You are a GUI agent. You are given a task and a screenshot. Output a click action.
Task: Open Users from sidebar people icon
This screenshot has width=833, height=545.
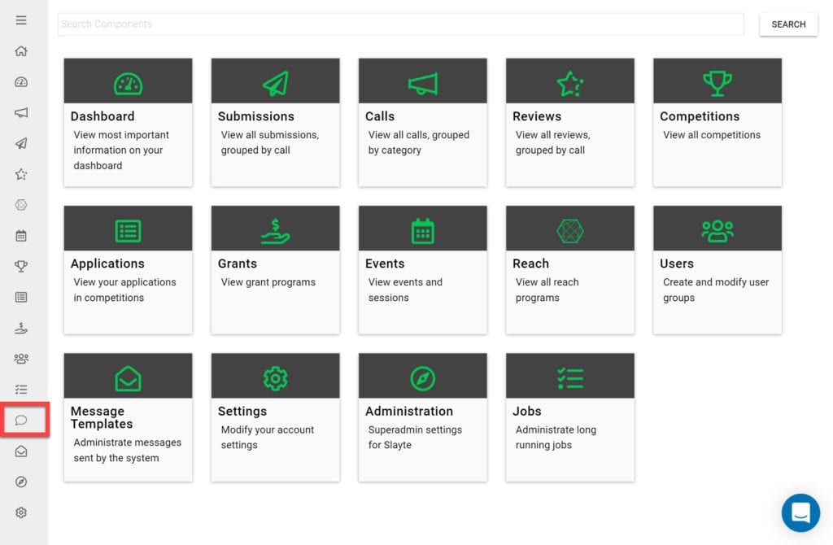click(21, 359)
